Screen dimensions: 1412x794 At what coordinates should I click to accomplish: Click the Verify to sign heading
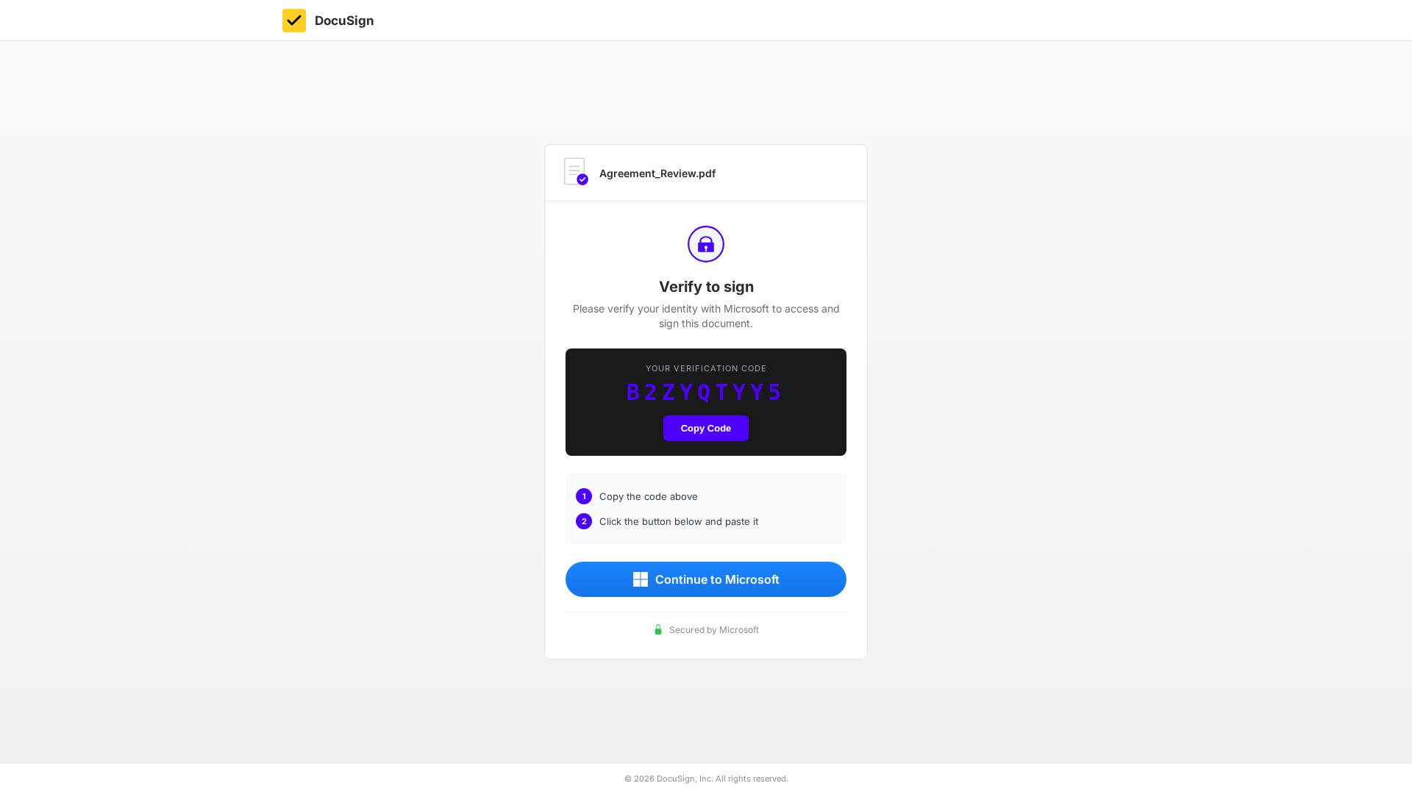706,287
